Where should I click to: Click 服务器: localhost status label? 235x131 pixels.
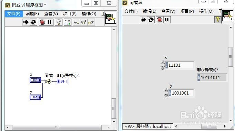pyautogui.click(x=148, y=127)
